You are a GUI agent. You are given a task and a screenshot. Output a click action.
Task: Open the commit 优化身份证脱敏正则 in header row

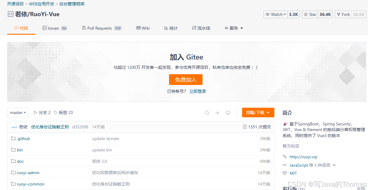point(50,127)
